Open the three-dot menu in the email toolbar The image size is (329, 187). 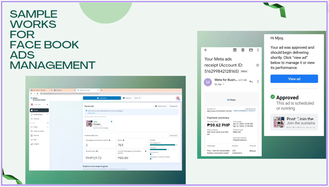[258, 50]
